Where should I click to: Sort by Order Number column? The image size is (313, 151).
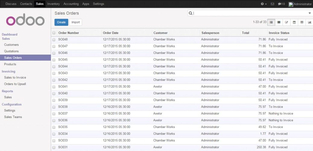68,33
